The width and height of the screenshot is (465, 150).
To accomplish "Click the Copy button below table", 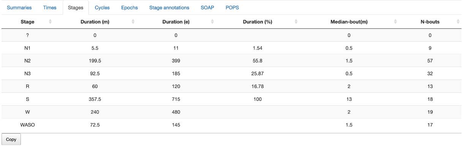I will click(11, 139).
